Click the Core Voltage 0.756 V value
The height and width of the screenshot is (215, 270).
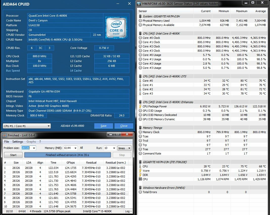(x=104, y=48)
